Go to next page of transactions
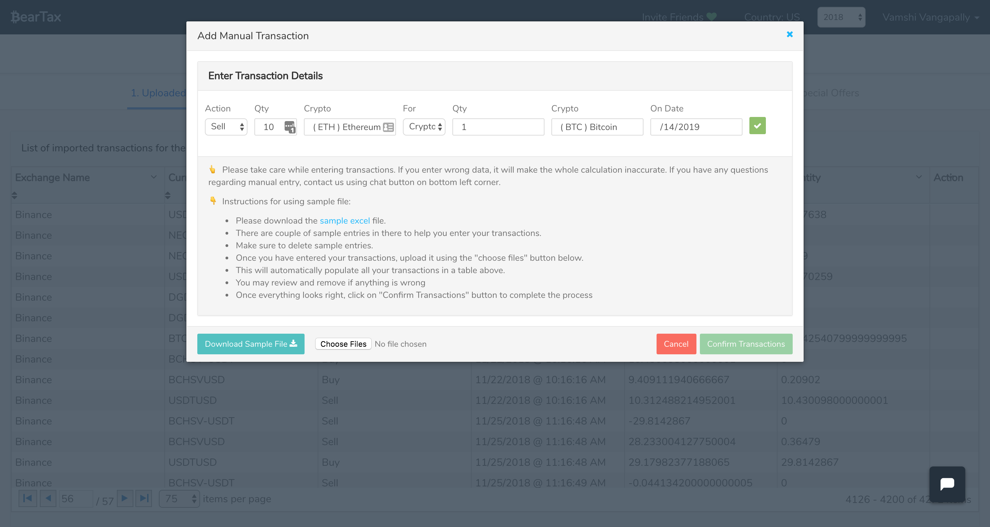The image size is (990, 527). tap(124, 498)
